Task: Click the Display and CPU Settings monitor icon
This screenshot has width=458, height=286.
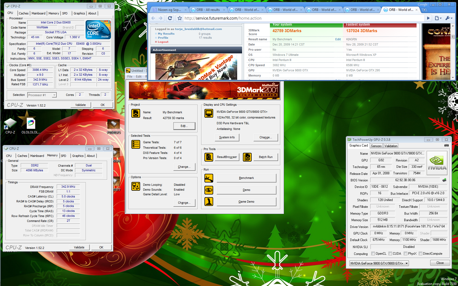Action: click(209, 113)
